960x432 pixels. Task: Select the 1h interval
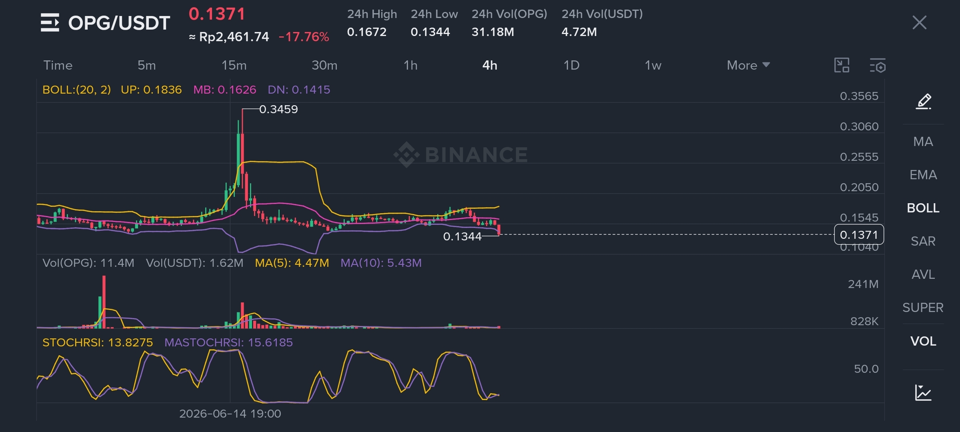tap(410, 65)
